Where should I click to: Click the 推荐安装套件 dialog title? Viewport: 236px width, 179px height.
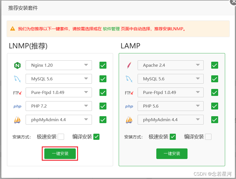click(x=23, y=8)
